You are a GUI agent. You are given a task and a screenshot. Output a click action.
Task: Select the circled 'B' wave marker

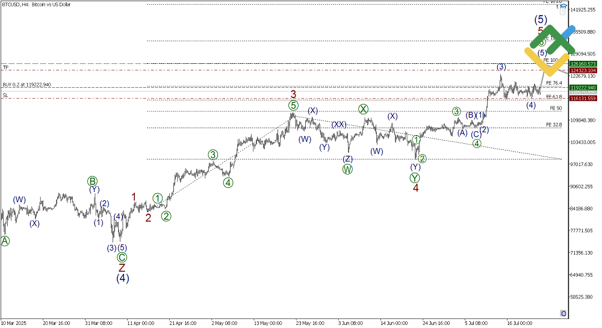coord(92,181)
